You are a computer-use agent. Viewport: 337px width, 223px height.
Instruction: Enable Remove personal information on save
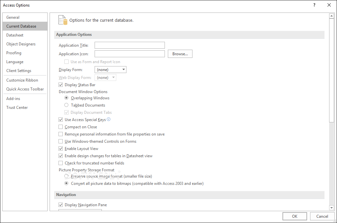click(61, 134)
